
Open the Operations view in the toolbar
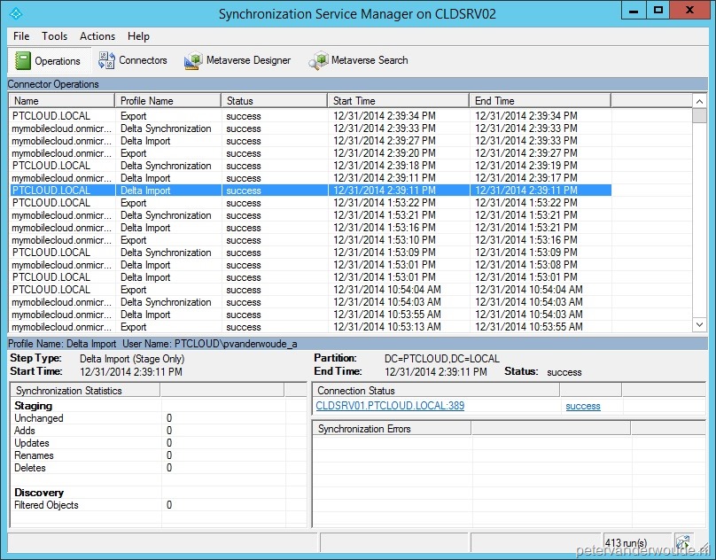(49, 61)
